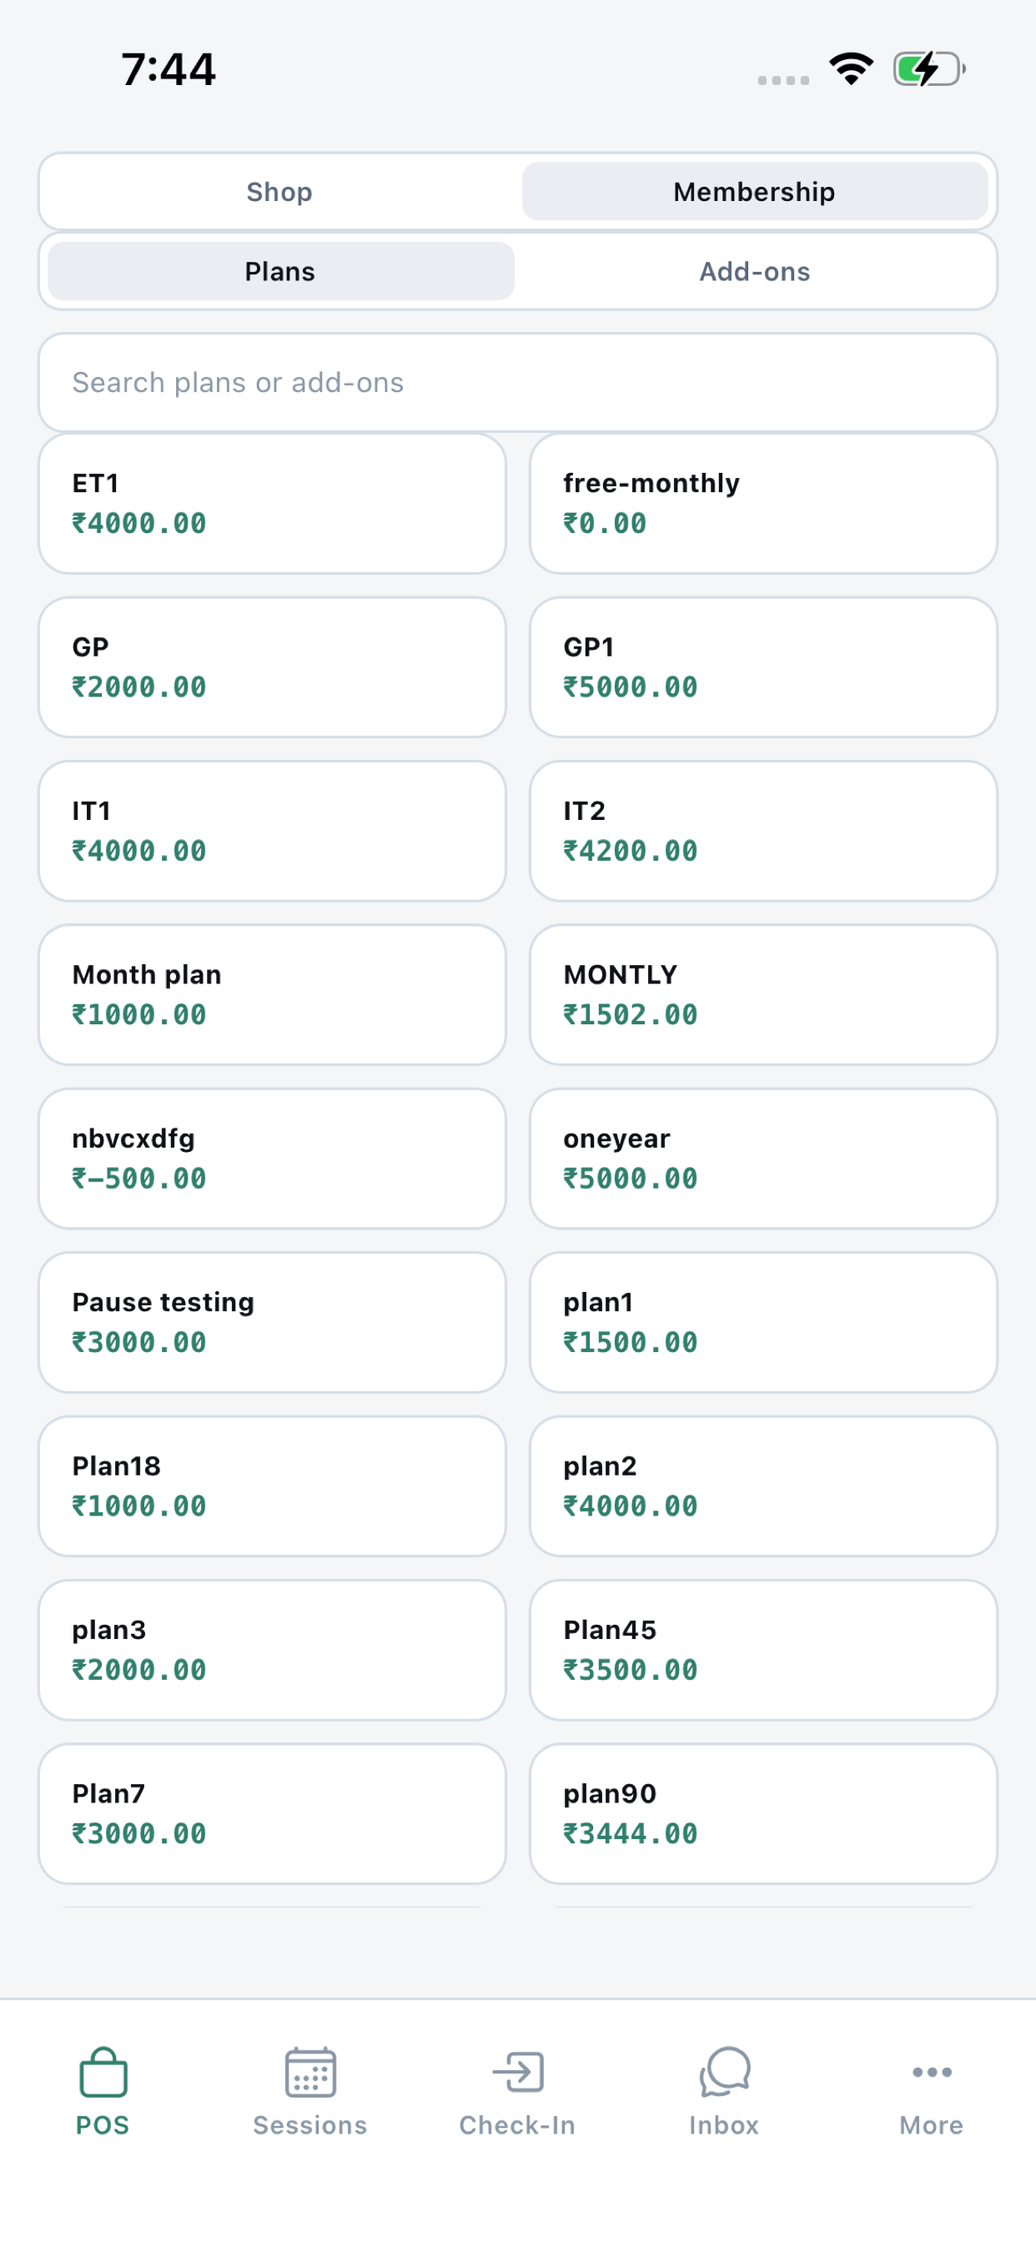Choose the ET1 plan card
Viewport: 1036px width, 2242px height.
coord(273,504)
